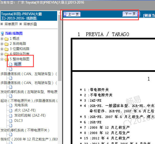
Task: Click the ＊8：2008 年 12 月之后生产 note
Action: (105, 133)
